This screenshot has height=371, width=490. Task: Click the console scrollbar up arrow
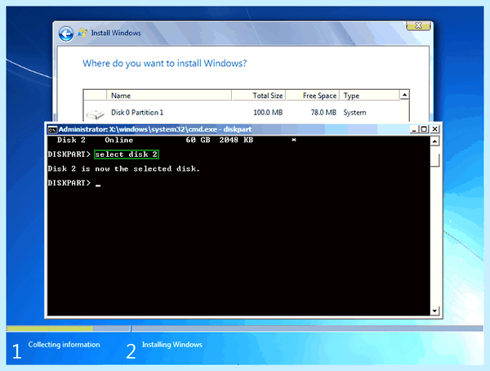tap(434, 141)
